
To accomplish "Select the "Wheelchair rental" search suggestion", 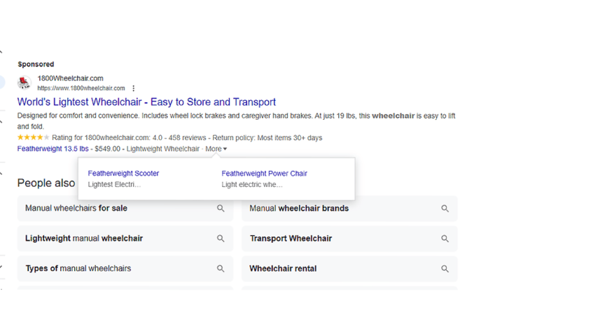I will pyautogui.click(x=283, y=268).
